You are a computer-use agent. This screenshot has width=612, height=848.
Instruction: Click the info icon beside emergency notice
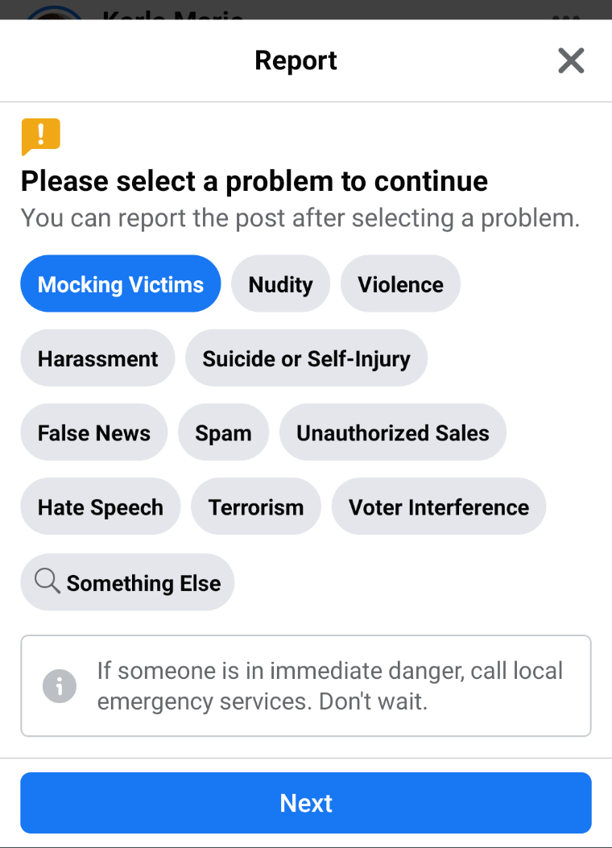(60, 686)
